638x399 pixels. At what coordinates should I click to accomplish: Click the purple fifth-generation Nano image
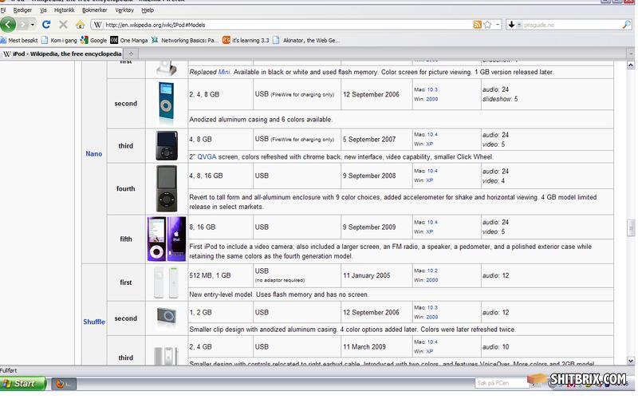(x=167, y=239)
